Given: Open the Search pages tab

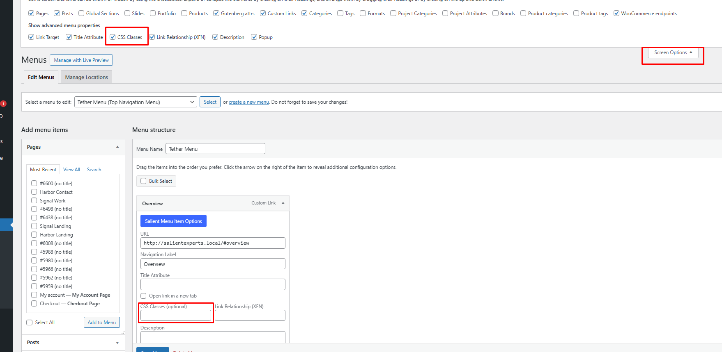Looking at the screenshot, I should pos(94,170).
